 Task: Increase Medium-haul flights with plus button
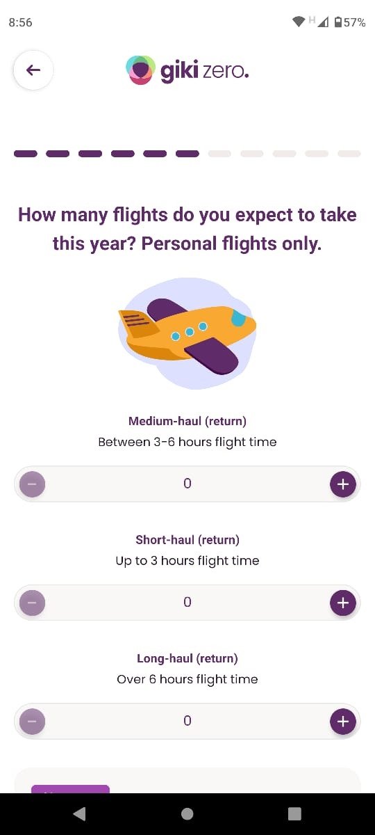tap(342, 484)
